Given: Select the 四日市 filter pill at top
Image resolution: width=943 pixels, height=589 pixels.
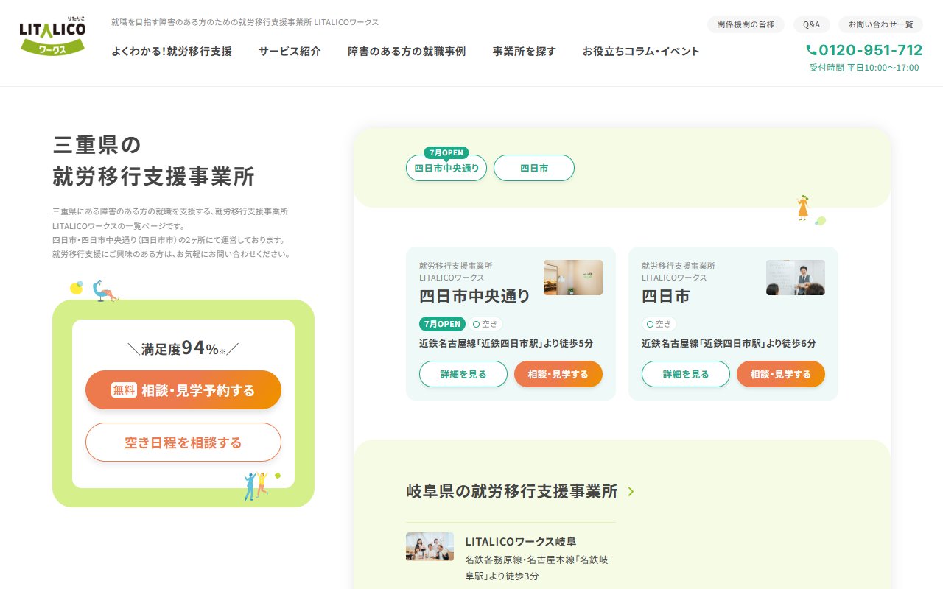Looking at the screenshot, I should [x=534, y=168].
